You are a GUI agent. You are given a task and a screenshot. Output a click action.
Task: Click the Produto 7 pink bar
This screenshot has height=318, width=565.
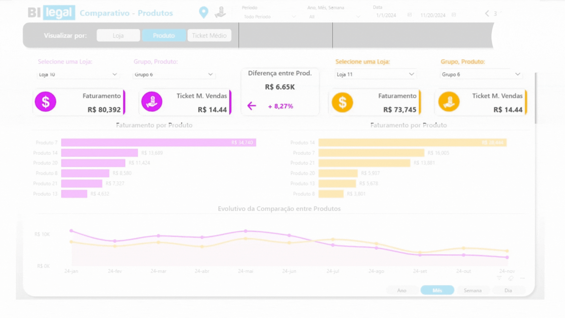158,143
